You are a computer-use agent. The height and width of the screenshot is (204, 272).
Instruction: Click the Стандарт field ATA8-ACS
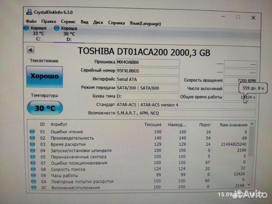[x=186, y=105]
